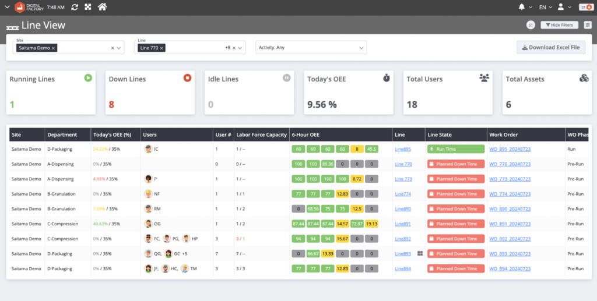Click the Down Lines stop icon
The height and width of the screenshot is (301, 597).
187,78
